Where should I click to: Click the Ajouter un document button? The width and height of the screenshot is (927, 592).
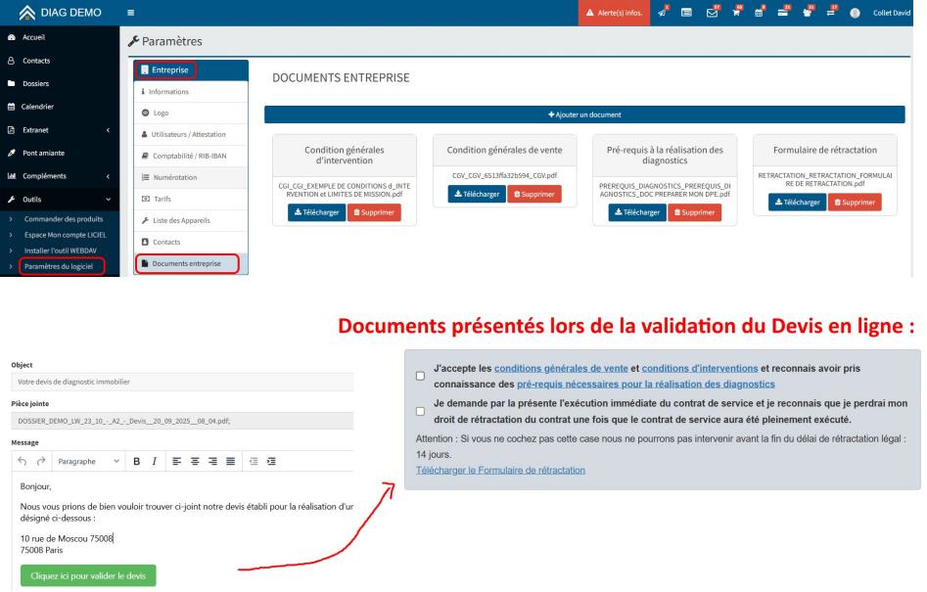pos(583,114)
